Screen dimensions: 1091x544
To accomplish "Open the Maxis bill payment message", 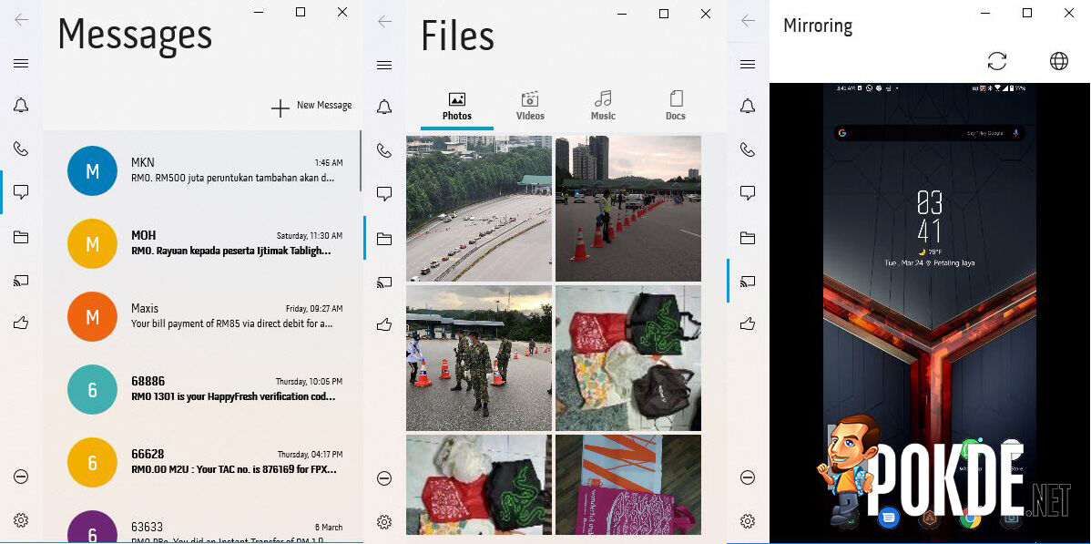I will point(202,316).
